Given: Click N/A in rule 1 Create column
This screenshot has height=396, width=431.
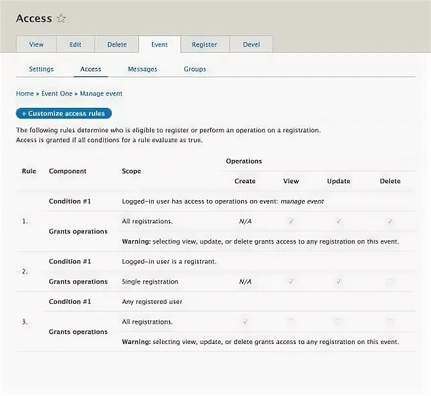Looking at the screenshot, I should click(x=245, y=221).
